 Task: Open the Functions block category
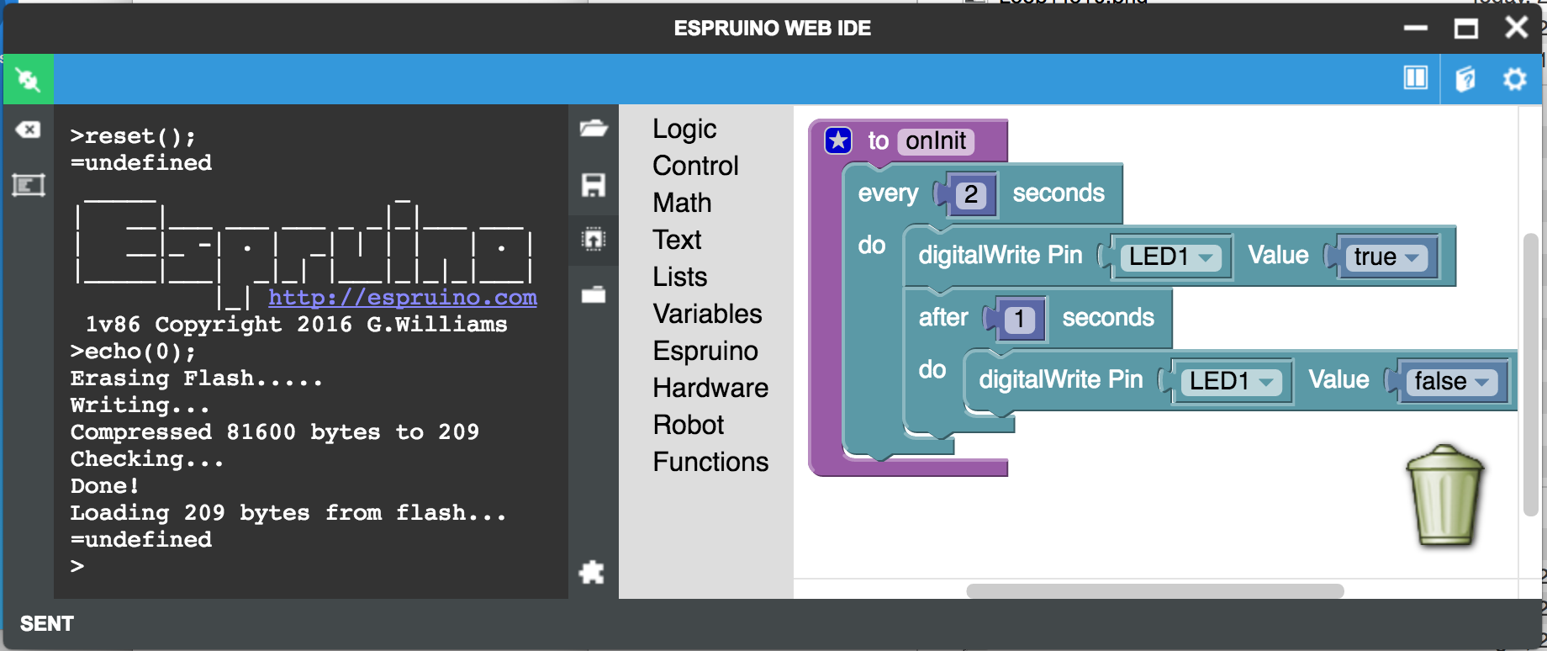(x=710, y=462)
